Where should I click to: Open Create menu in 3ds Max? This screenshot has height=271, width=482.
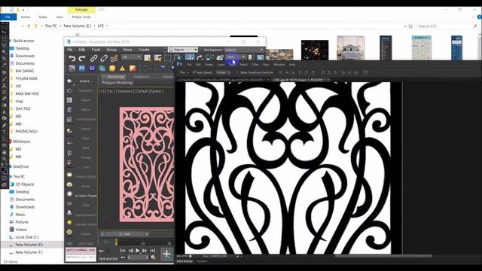pyautogui.click(x=144, y=50)
